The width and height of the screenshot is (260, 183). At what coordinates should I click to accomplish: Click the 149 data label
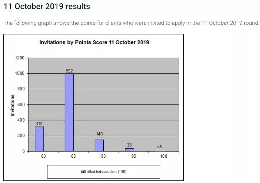[x=99, y=134]
